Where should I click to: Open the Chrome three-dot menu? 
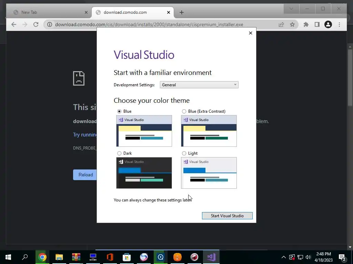[339, 24]
